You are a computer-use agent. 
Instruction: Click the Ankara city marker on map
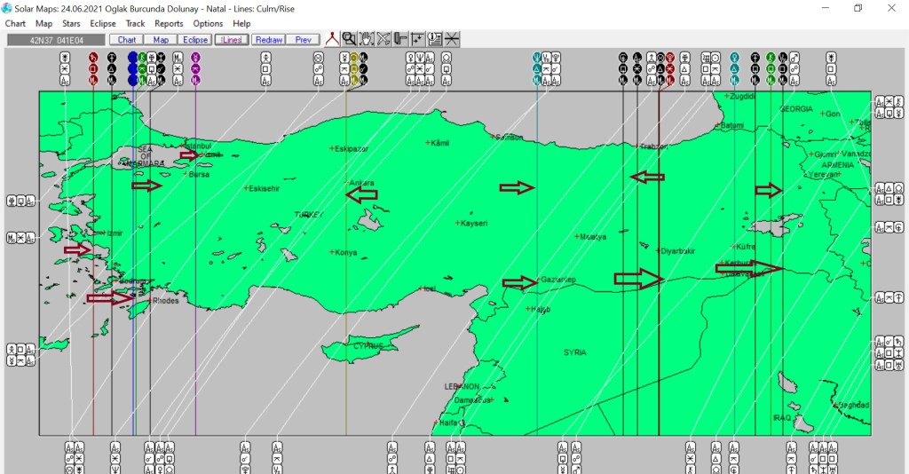click(x=346, y=183)
